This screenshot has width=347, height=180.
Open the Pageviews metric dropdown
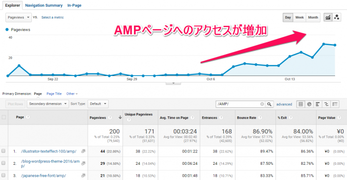pyautogui.click(x=19, y=18)
